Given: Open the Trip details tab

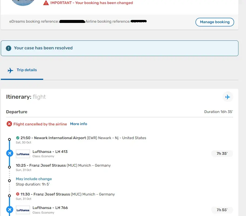Looking at the screenshot, I should 22,70.
